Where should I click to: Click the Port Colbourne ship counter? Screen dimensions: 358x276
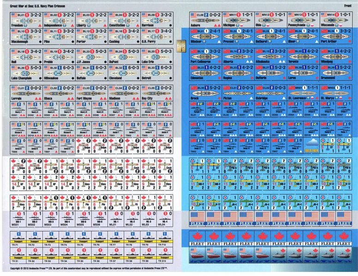tap(205, 57)
